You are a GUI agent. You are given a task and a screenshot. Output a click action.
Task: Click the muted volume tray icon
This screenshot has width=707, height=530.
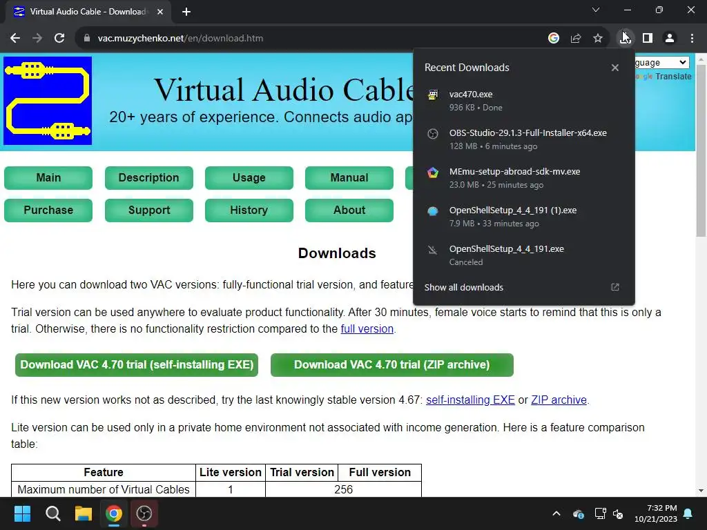pyautogui.click(x=618, y=513)
